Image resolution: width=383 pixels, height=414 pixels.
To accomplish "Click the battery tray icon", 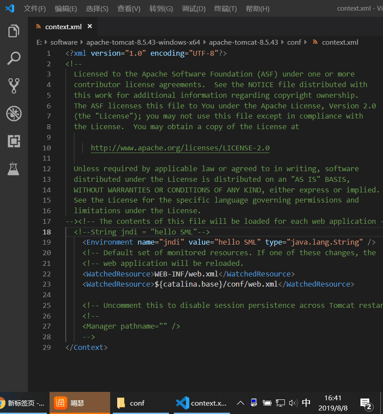I will [267, 403].
